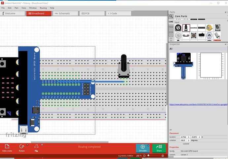Click the 200 % zoom value
Screen dimensions: 228x159
click(139, 156)
